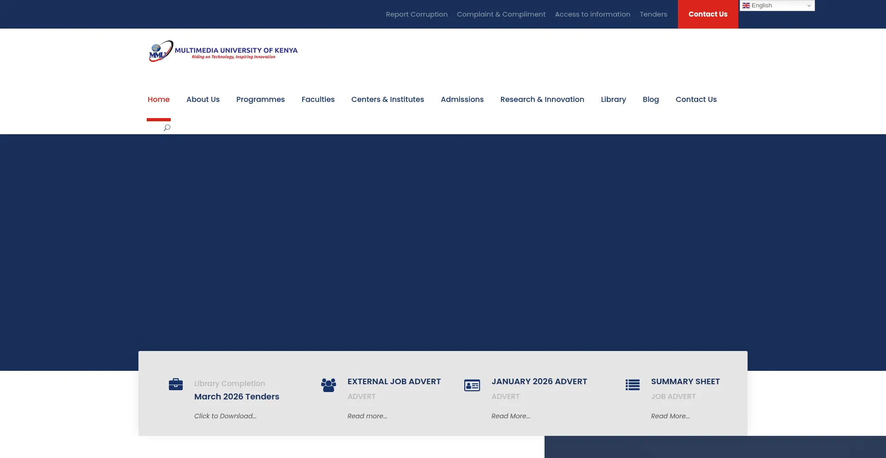This screenshot has height=458, width=886.
Task: Open the Programmes menu
Action: [x=261, y=100]
